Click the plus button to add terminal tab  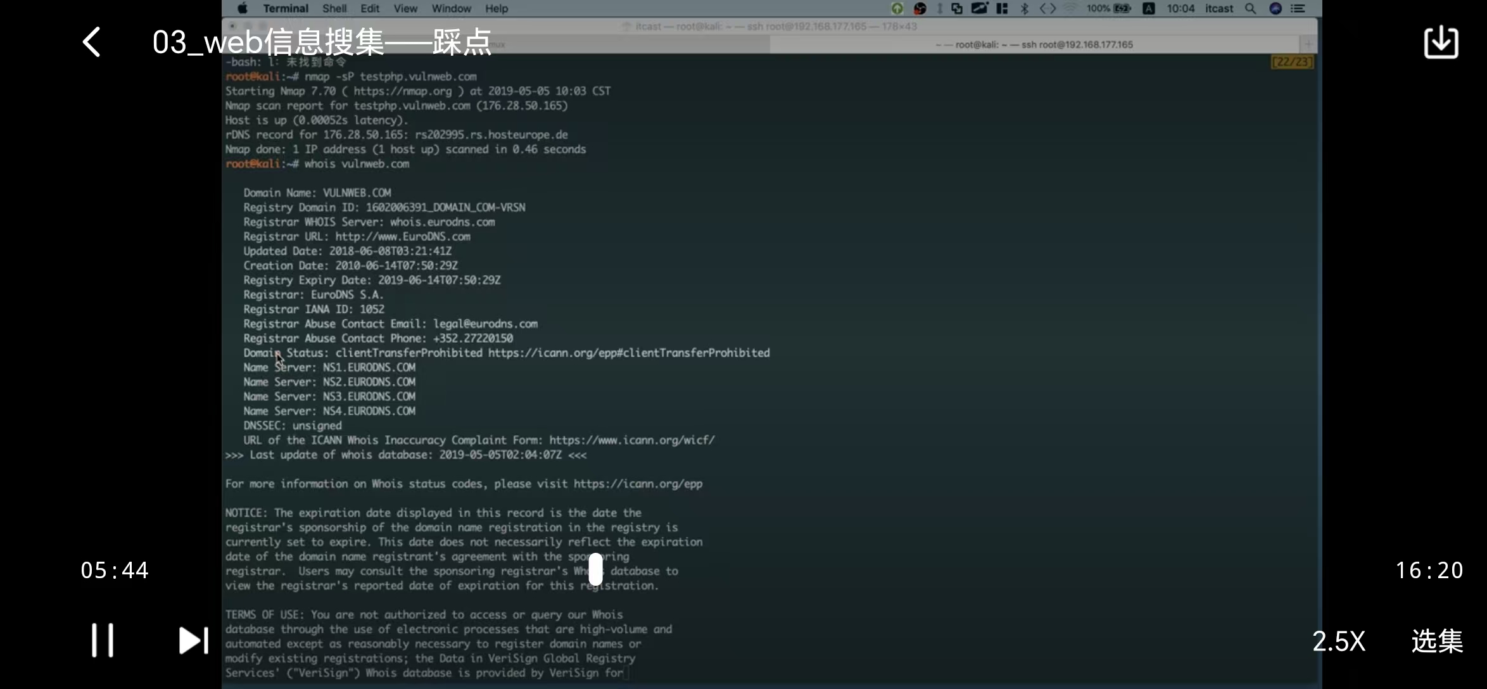pos(1308,44)
